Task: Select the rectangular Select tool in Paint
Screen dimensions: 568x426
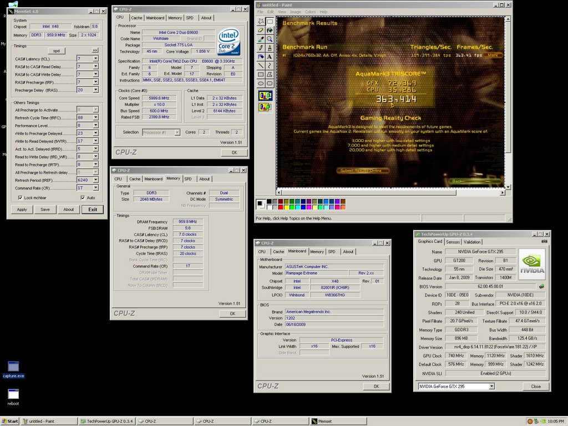Action: [270, 22]
